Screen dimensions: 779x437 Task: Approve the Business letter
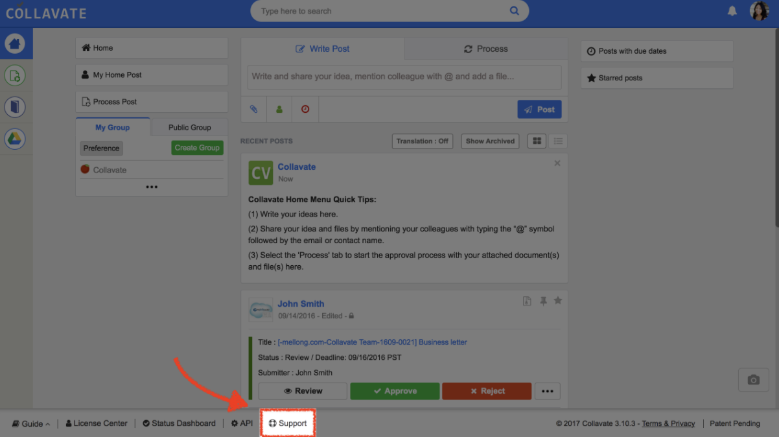(395, 391)
